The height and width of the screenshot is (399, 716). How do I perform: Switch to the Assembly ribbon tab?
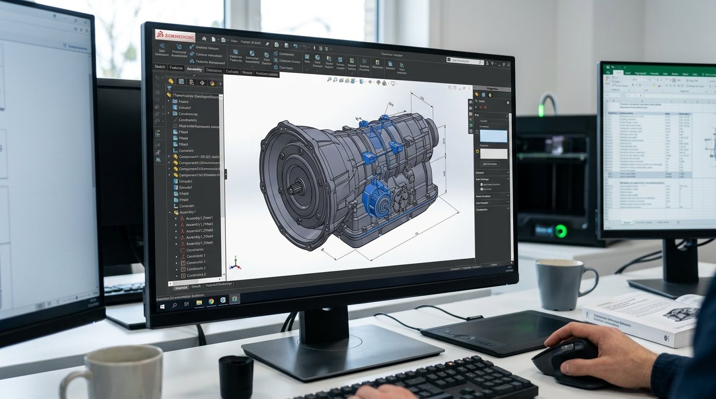click(x=194, y=69)
